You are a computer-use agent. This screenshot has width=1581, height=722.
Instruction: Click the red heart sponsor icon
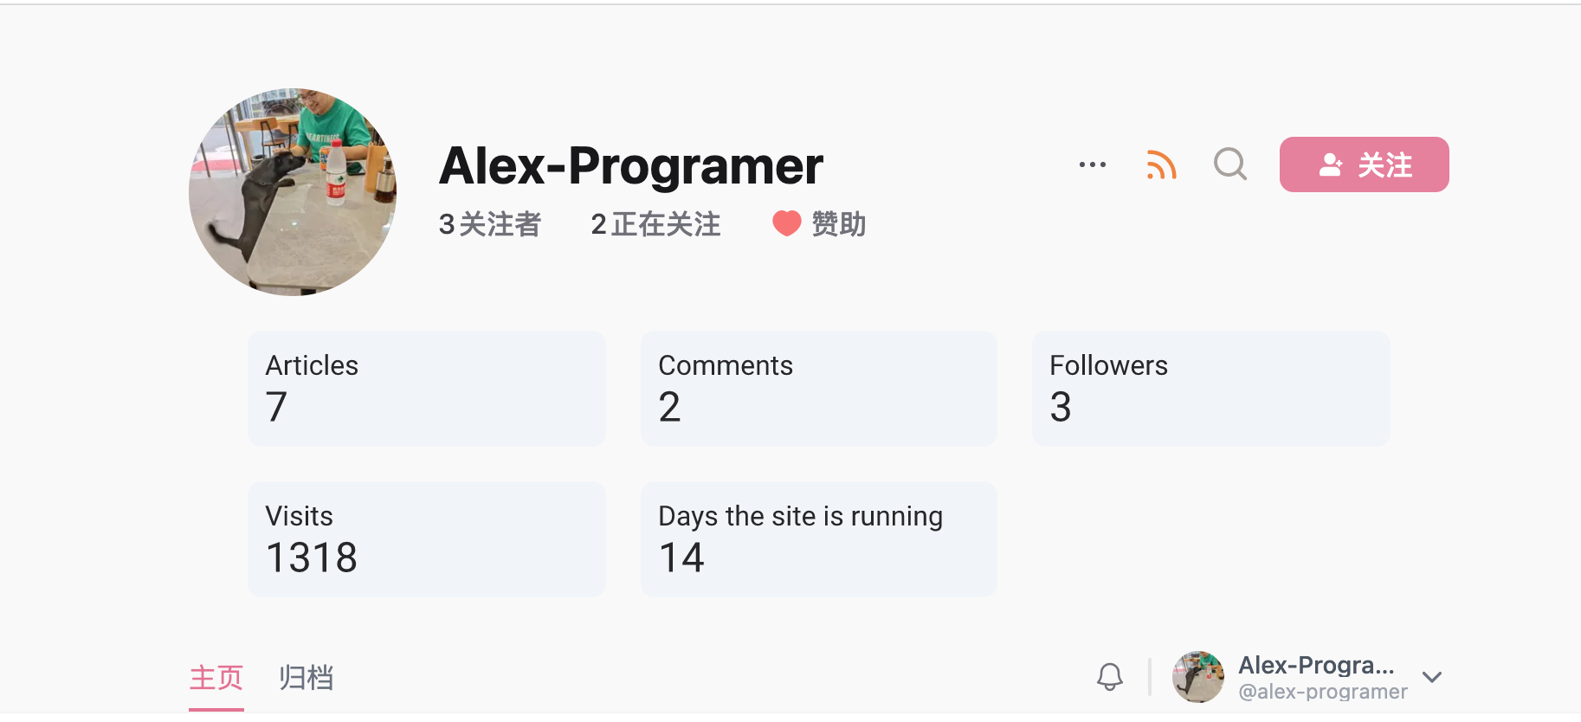pyautogui.click(x=786, y=223)
